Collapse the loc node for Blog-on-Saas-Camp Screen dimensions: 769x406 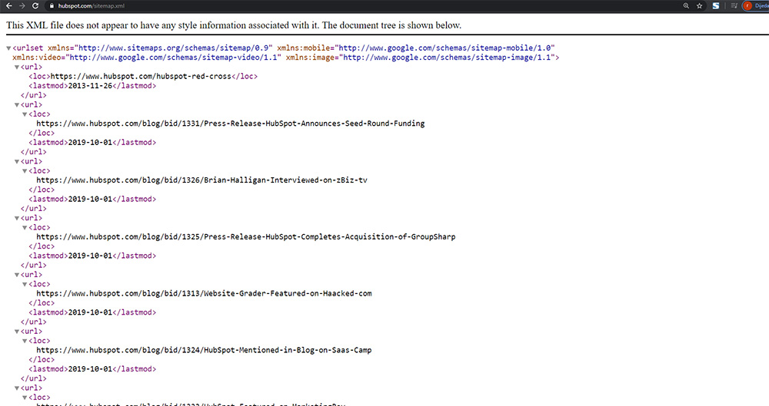[x=25, y=341]
